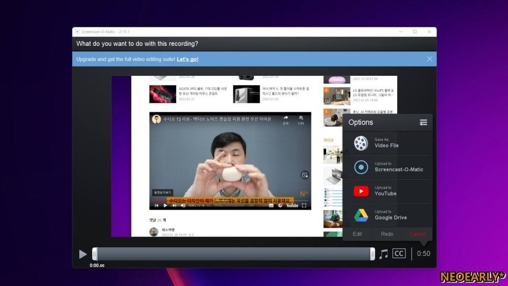Click the red Cancel button
This screenshot has width=508, height=286.
[417, 234]
